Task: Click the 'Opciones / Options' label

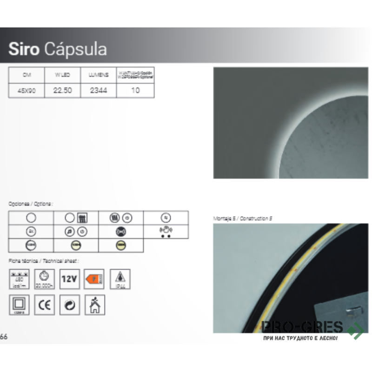Action: [x=31, y=204]
